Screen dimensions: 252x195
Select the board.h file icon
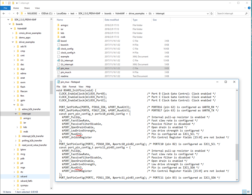pyautogui.click(x=58, y=45)
